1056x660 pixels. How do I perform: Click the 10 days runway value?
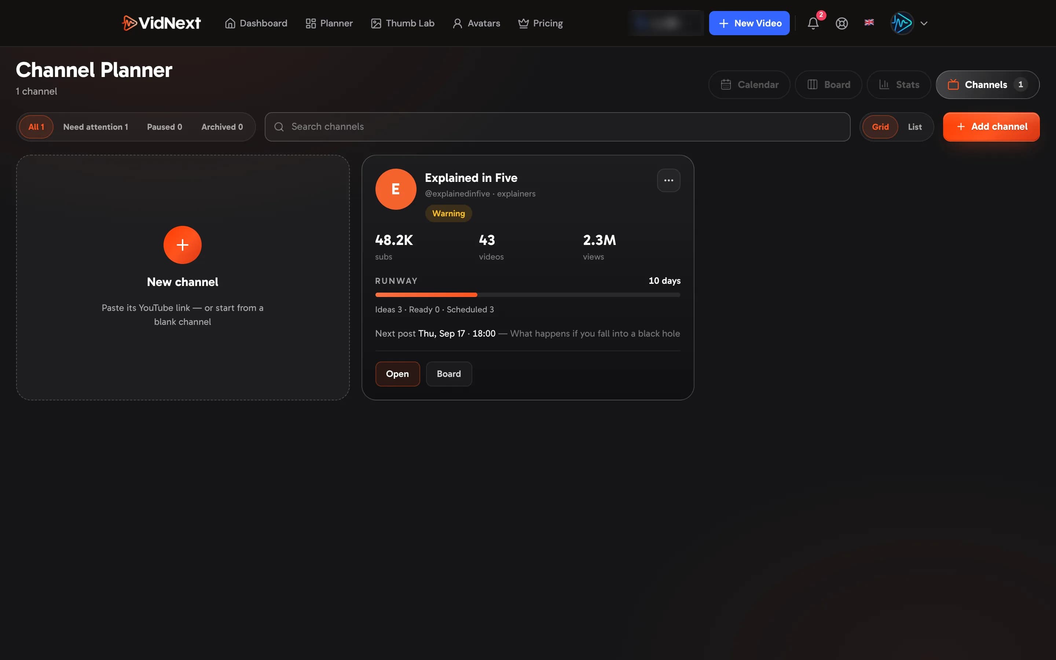point(664,280)
